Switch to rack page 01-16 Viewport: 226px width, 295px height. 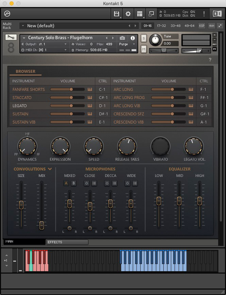(147, 26)
